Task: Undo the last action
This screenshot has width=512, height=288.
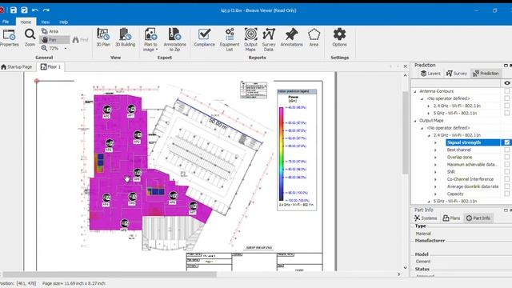Action: tap(35, 10)
